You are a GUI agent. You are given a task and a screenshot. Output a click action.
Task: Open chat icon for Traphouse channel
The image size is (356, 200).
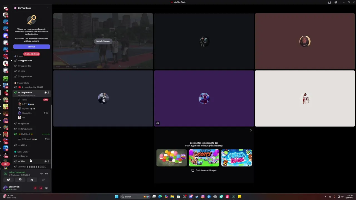coord(45,92)
